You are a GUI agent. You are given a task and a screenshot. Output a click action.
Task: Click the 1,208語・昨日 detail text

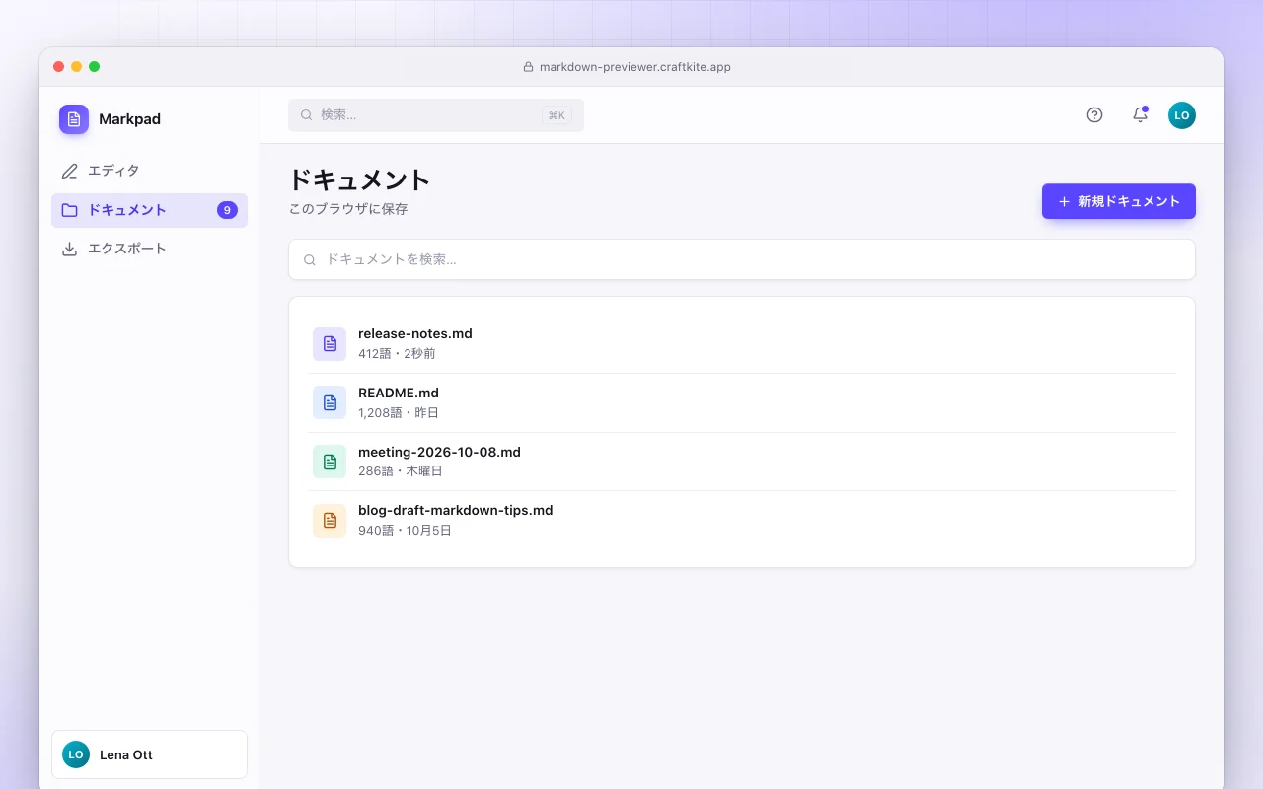399,412
